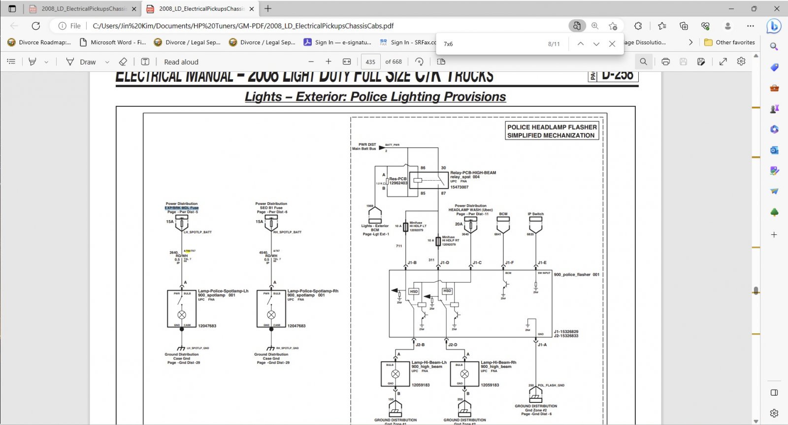Click the Print PDF icon

(x=665, y=62)
